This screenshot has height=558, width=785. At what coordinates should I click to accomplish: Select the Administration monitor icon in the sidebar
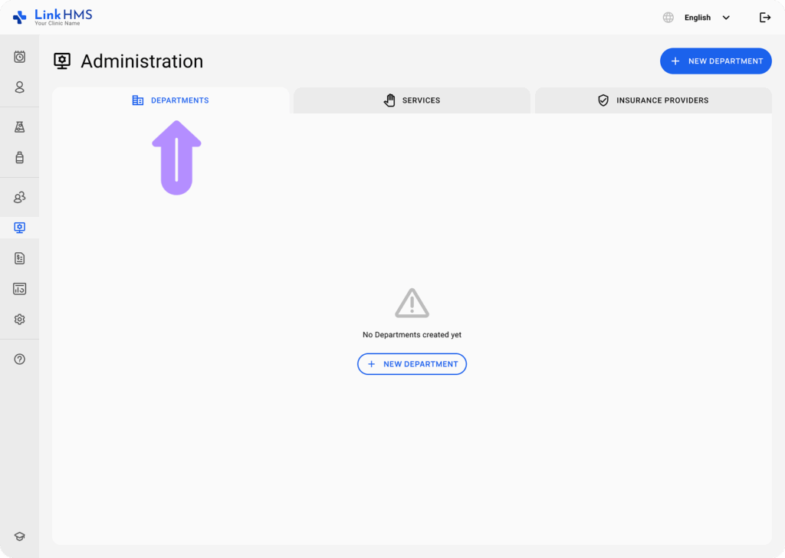(20, 228)
